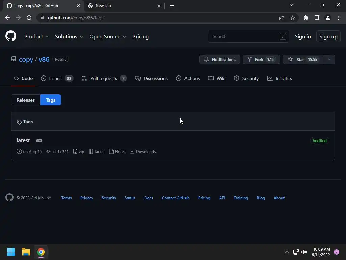
Task: Open the Wiki tab
Action: pos(217,78)
